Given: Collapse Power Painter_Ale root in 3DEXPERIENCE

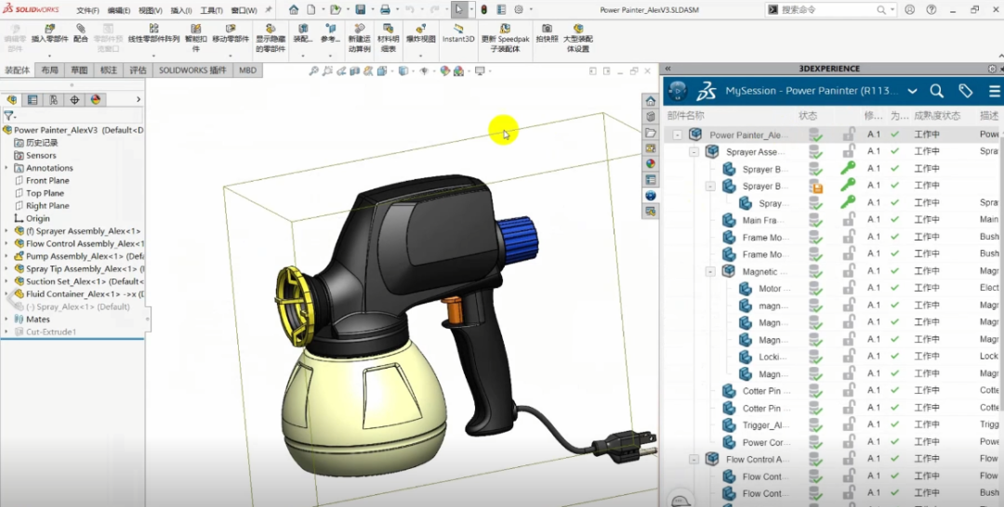Looking at the screenshot, I should click(678, 135).
